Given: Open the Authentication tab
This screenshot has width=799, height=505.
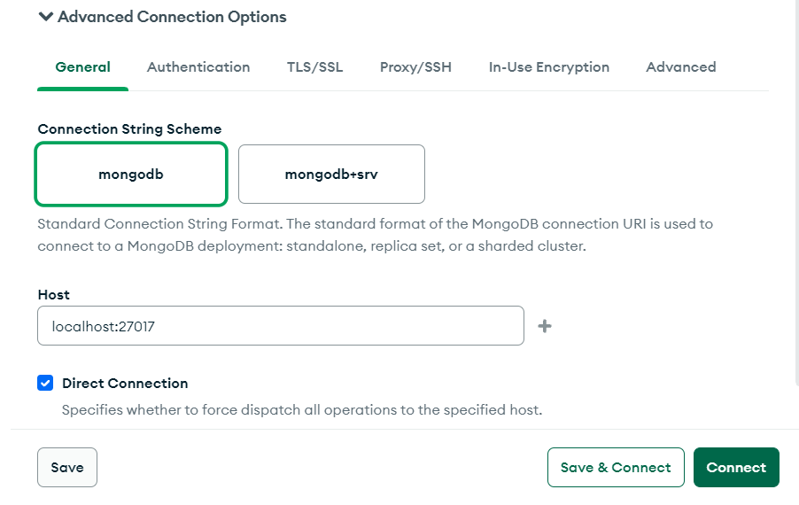Looking at the screenshot, I should coord(198,67).
